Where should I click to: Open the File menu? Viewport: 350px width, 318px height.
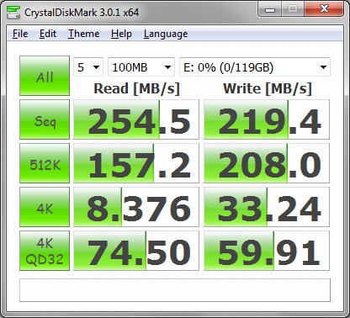(20, 34)
